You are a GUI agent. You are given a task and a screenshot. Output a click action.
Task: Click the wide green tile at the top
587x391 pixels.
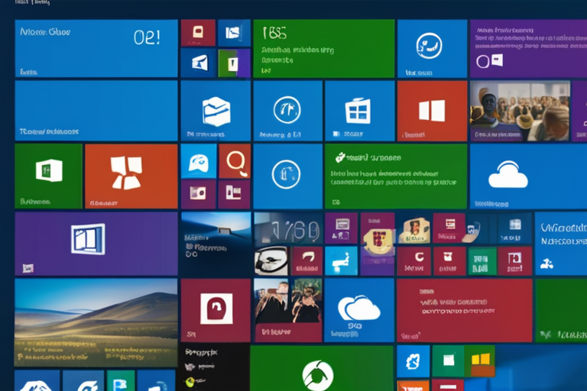coord(323,47)
